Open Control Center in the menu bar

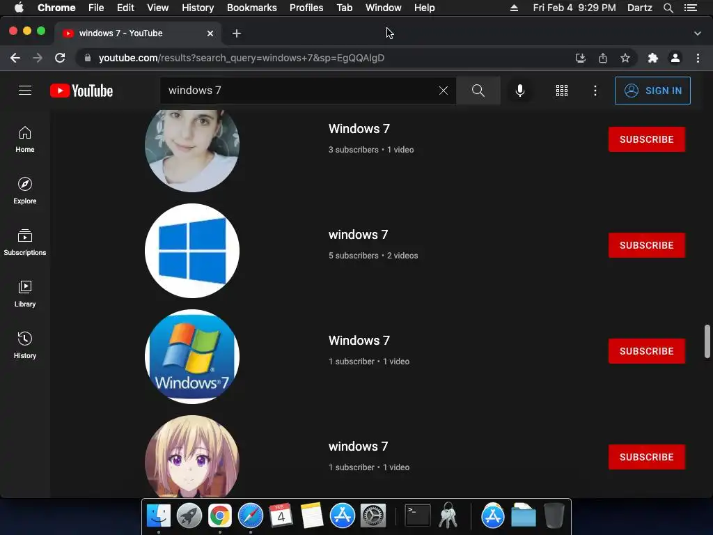tap(690, 8)
